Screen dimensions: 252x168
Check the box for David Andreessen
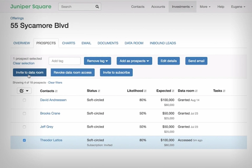[24, 100]
